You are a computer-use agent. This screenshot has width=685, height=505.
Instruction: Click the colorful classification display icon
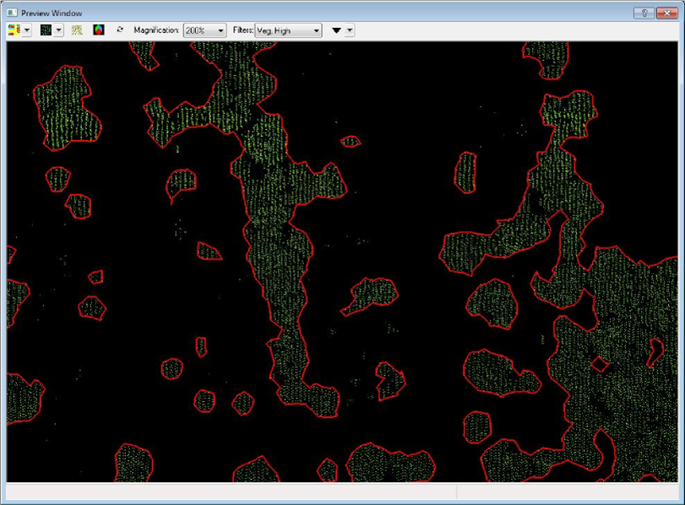coord(14,30)
